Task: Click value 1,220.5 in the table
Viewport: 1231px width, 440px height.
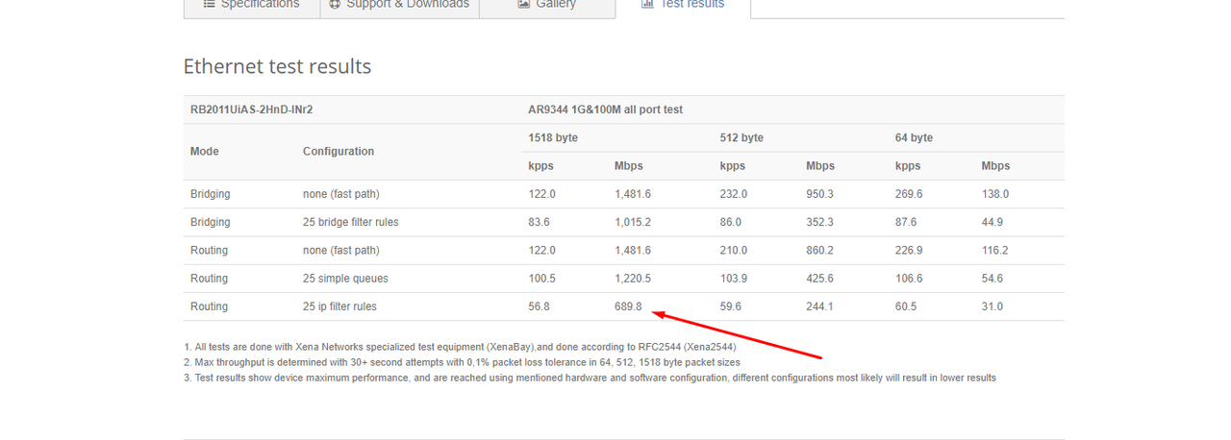Action: [633, 279]
